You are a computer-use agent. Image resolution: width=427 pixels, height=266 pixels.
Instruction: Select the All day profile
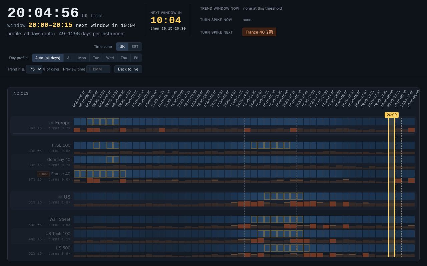(x=69, y=58)
